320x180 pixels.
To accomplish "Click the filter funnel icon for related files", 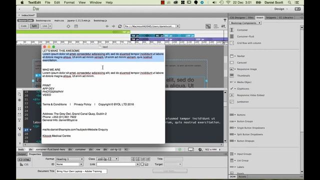I will [225, 20].
